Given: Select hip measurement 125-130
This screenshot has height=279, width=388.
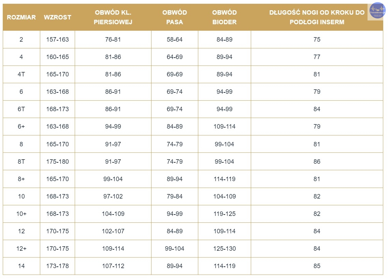Looking at the screenshot, I should [225, 249].
